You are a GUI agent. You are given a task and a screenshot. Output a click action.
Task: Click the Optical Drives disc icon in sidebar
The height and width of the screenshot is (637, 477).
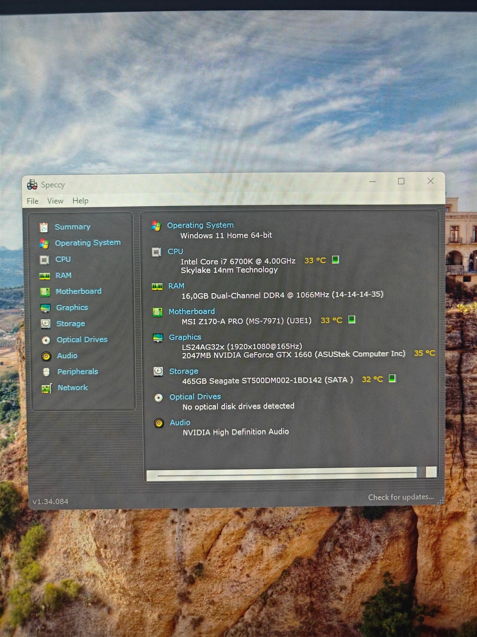click(46, 340)
